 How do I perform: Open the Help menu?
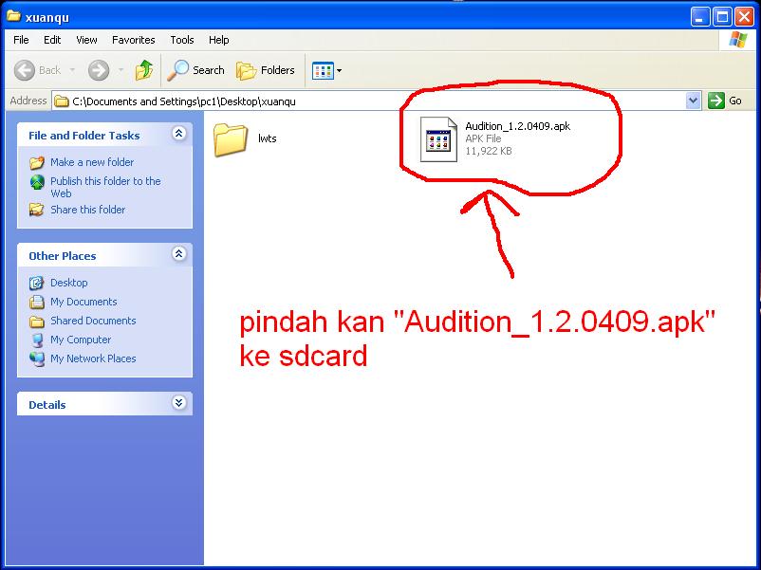click(219, 40)
